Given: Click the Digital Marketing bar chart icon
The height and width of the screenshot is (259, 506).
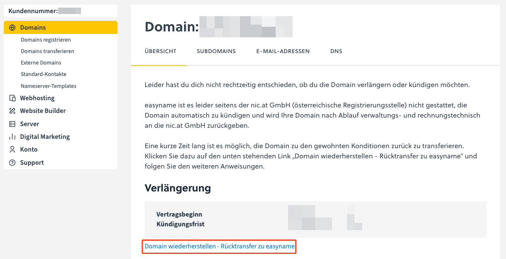Looking at the screenshot, I should 12,137.
